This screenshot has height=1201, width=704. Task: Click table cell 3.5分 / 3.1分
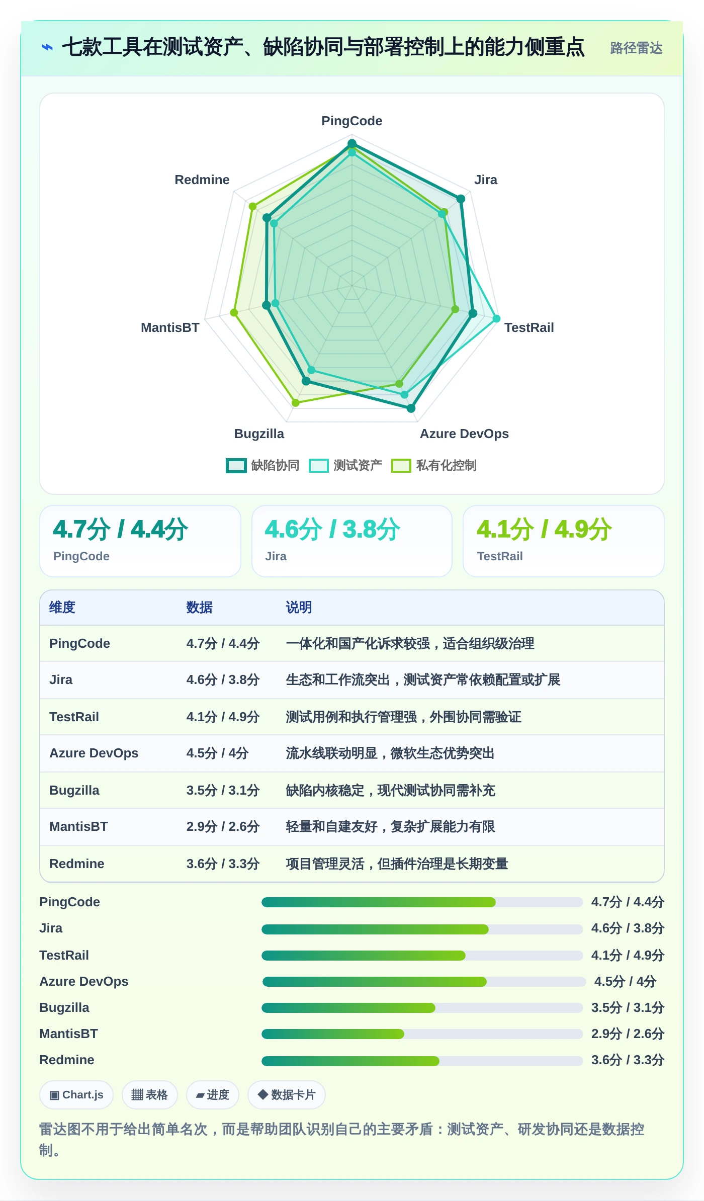click(223, 790)
